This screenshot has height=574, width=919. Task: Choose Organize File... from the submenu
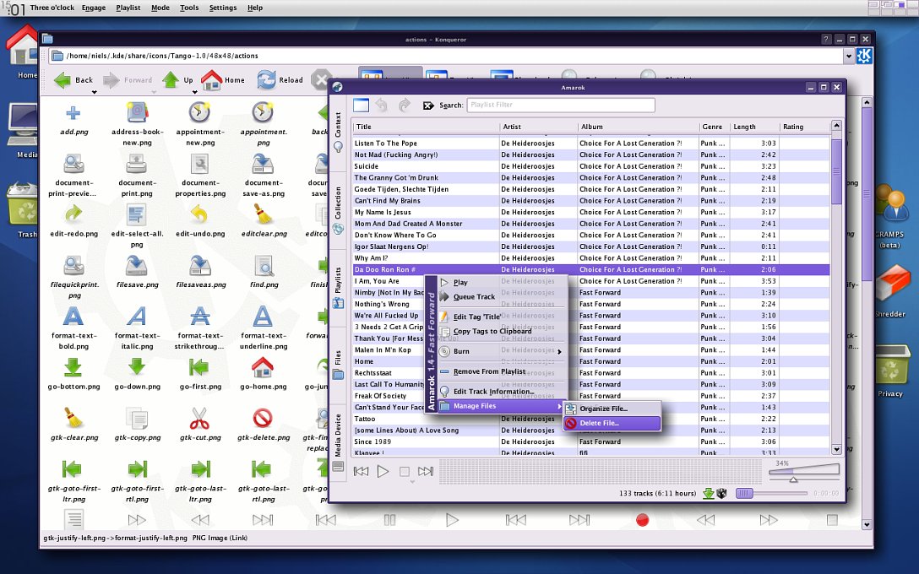pyautogui.click(x=612, y=409)
